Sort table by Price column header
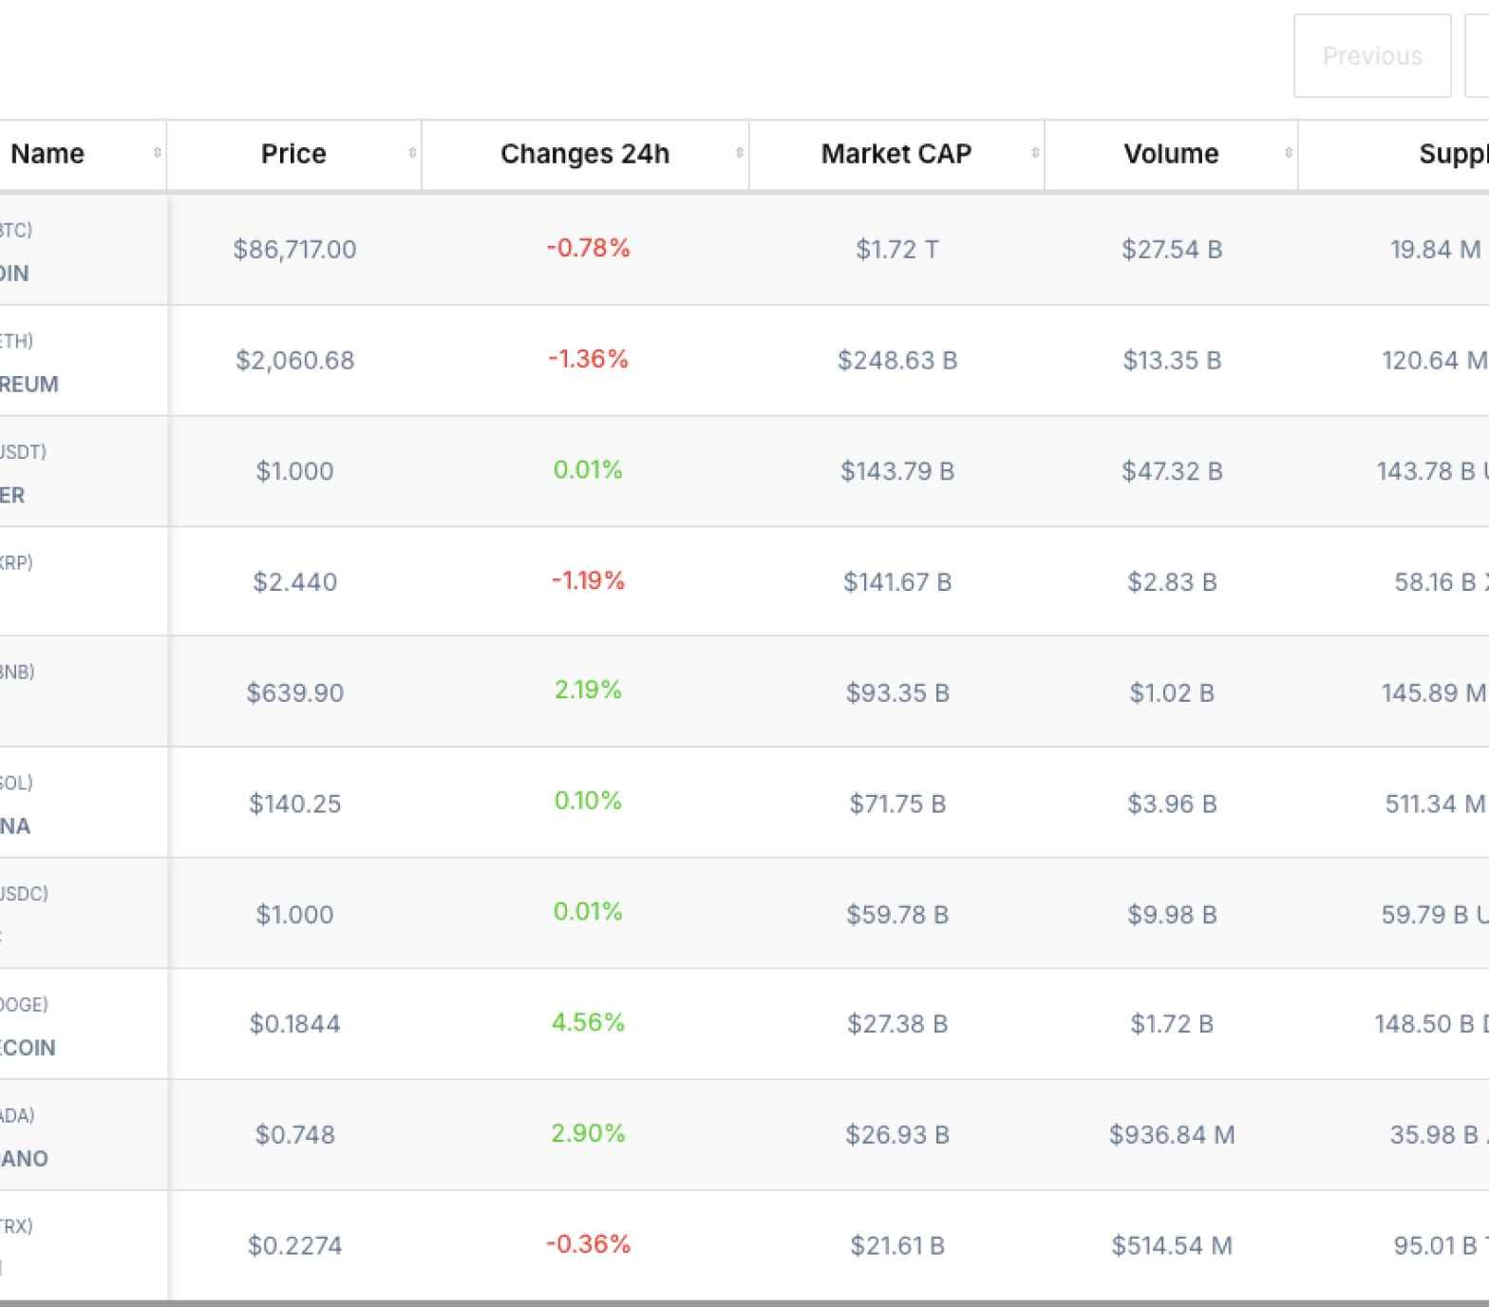Screen dimensions: 1489x1307 294,154
